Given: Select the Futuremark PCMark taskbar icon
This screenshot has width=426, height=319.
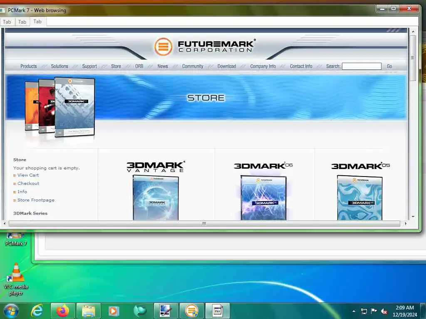Looking at the screenshot, I should click(x=191, y=311).
